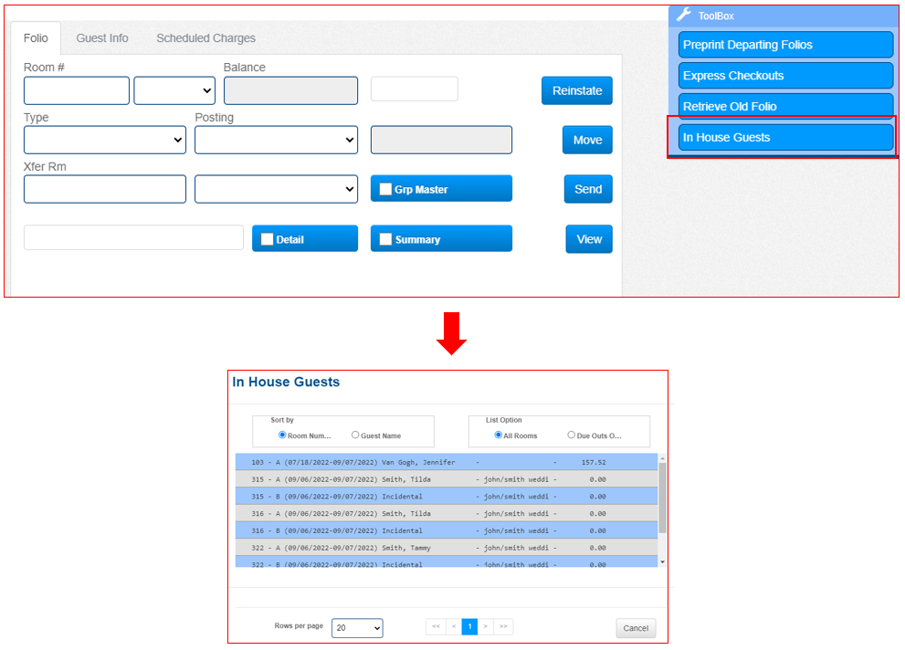Open Rows per page dropdown

[x=357, y=628]
